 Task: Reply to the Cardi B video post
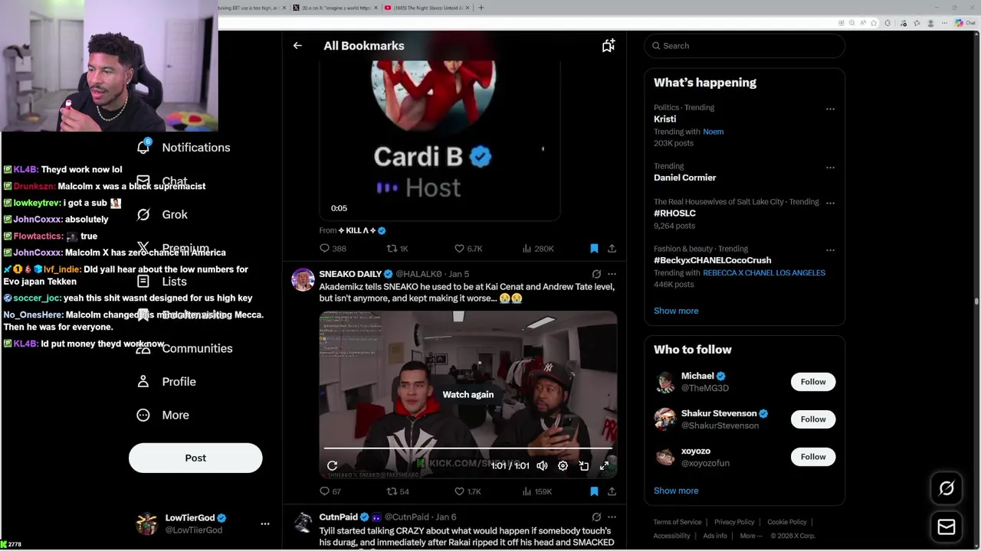tap(333, 249)
